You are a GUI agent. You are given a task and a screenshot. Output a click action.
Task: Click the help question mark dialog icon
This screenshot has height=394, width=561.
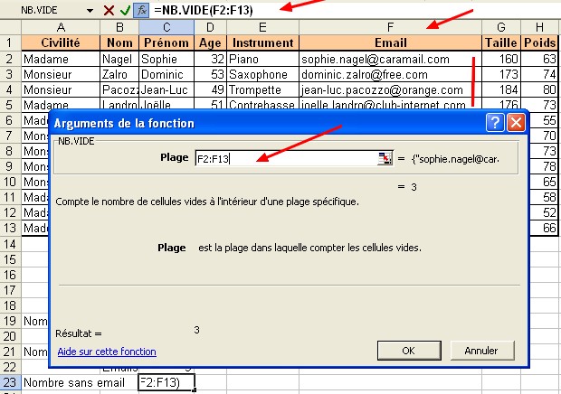pos(519,122)
